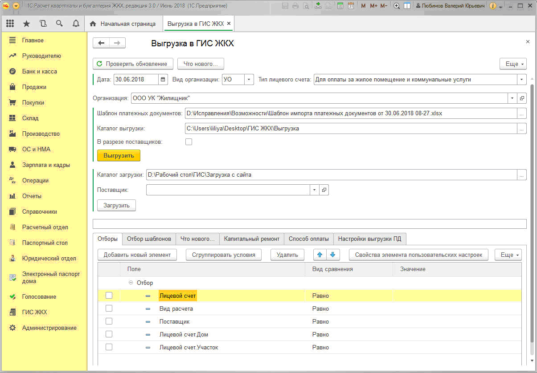This screenshot has height=373, width=537.
Task: Move filter element up with blue arrow
Action: point(320,255)
